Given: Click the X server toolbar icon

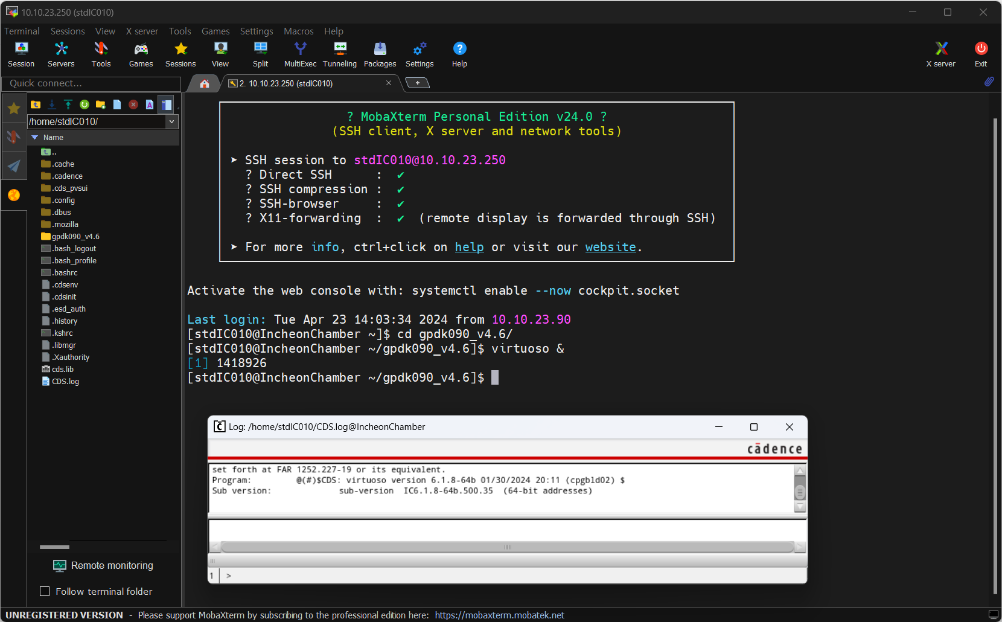Looking at the screenshot, I should (940, 54).
